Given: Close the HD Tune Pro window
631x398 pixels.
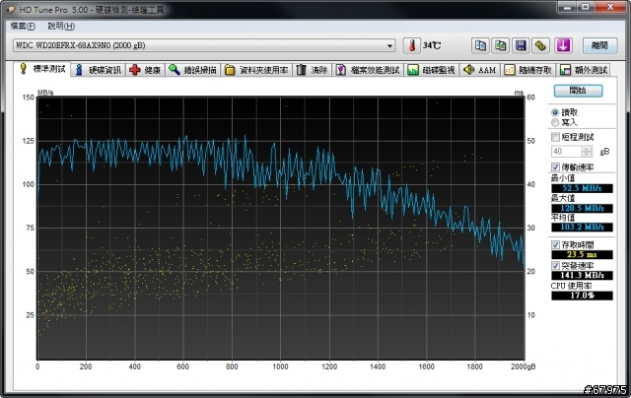Looking at the screenshot, I should click(x=610, y=7).
